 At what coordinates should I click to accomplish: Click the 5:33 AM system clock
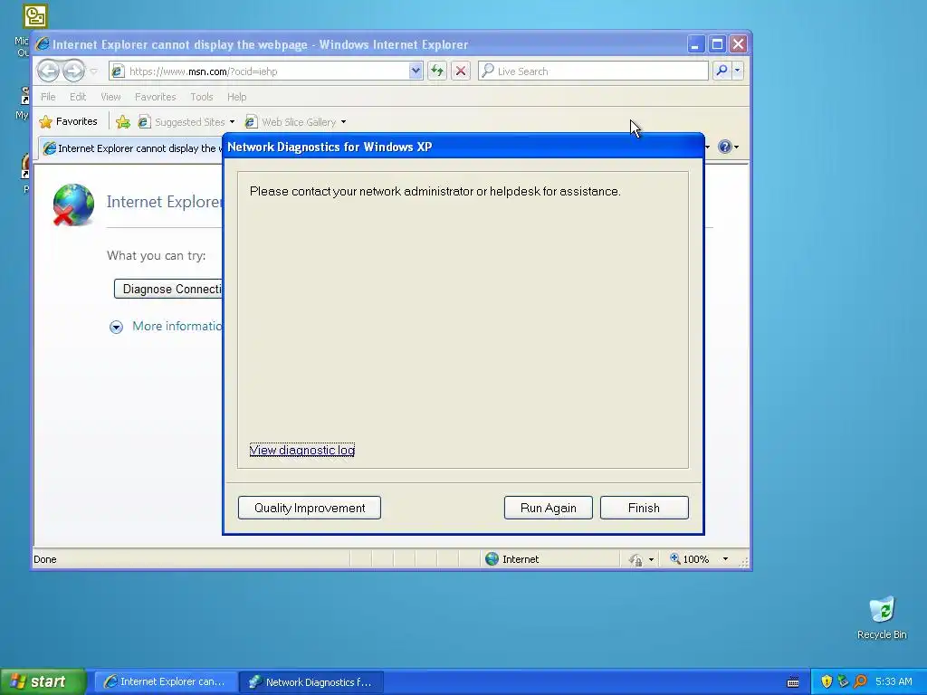[894, 682]
